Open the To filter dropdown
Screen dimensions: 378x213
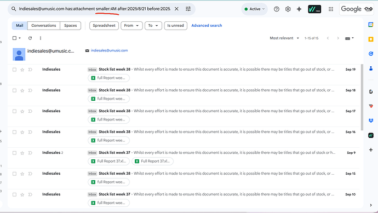(153, 26)
